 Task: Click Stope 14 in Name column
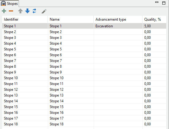(x=71, y=101)
